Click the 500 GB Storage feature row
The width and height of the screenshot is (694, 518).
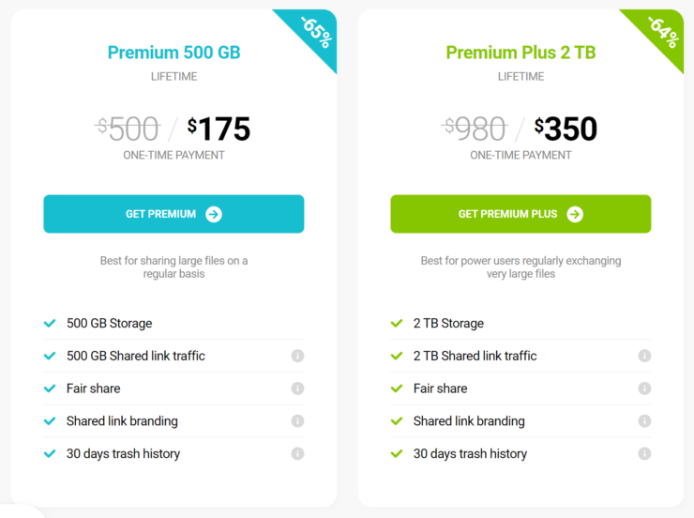(x=173, y=323)
